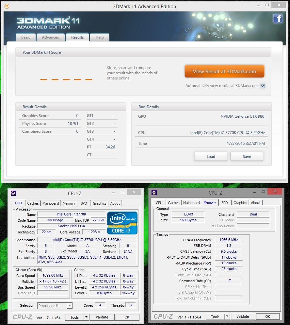Click the Multiplier x 17.0 field
290x325 pixels.
click(x=53, y=281)
